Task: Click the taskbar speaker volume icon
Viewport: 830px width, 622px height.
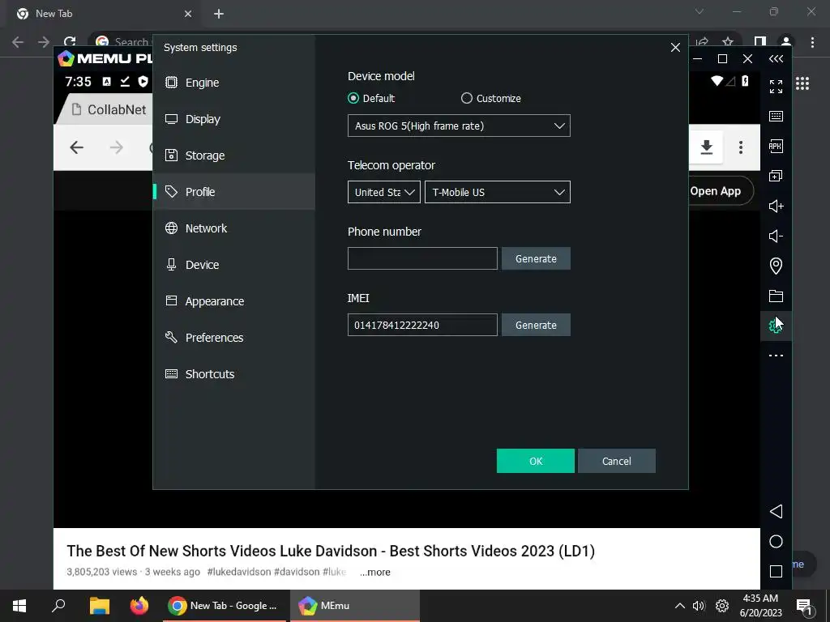Action: click(x=699, y=606)
